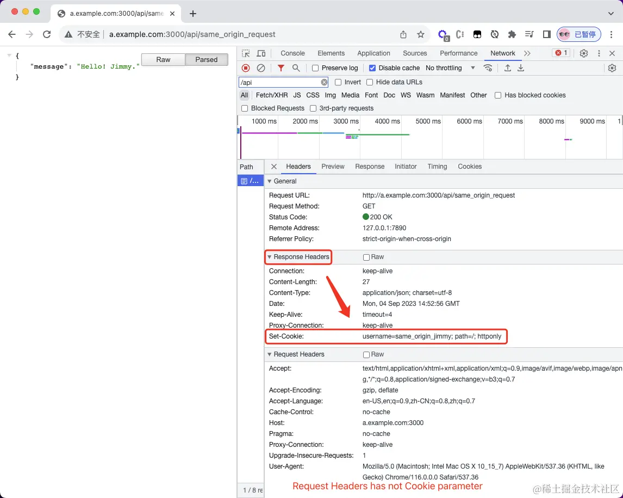Open the request Timing tab
This screenshot has width=623, height=498.
click(x=437, y=167)
